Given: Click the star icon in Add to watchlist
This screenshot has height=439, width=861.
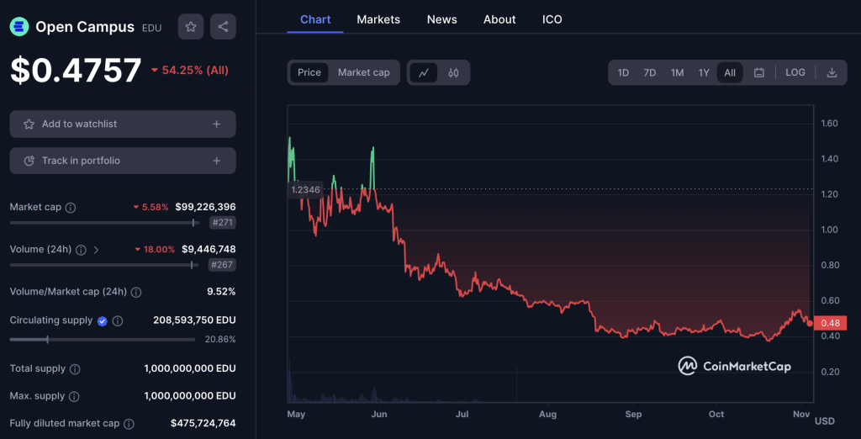Looking at the screenshot, I should coord(29,124).
